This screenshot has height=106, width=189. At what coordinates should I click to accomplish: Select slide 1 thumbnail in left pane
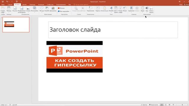[16, 25]
